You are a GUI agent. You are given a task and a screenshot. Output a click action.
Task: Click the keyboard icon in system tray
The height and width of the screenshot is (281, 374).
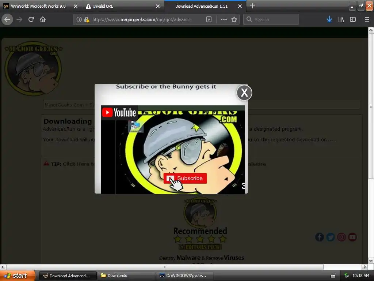(x=333, y=276)
